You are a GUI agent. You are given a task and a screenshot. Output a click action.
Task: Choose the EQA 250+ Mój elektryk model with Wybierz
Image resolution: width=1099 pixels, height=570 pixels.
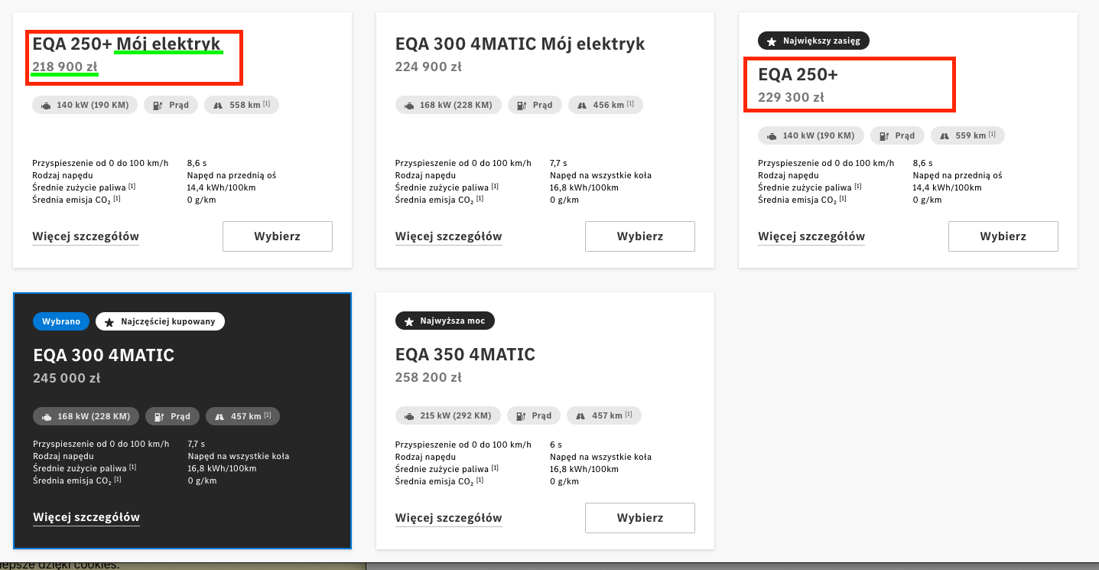tap(278, 236)
